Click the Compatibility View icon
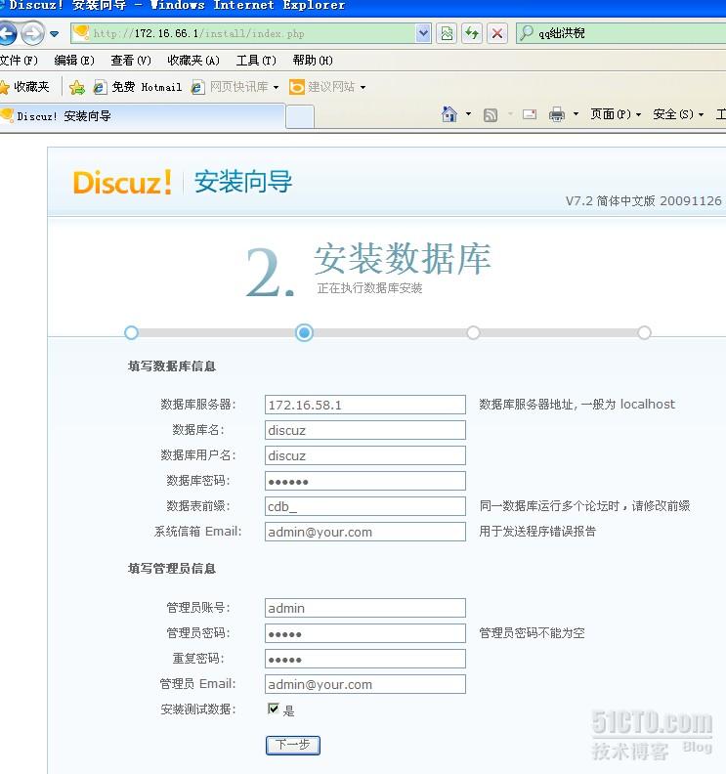Screen dimensions: 726x774 pos(447,33)
